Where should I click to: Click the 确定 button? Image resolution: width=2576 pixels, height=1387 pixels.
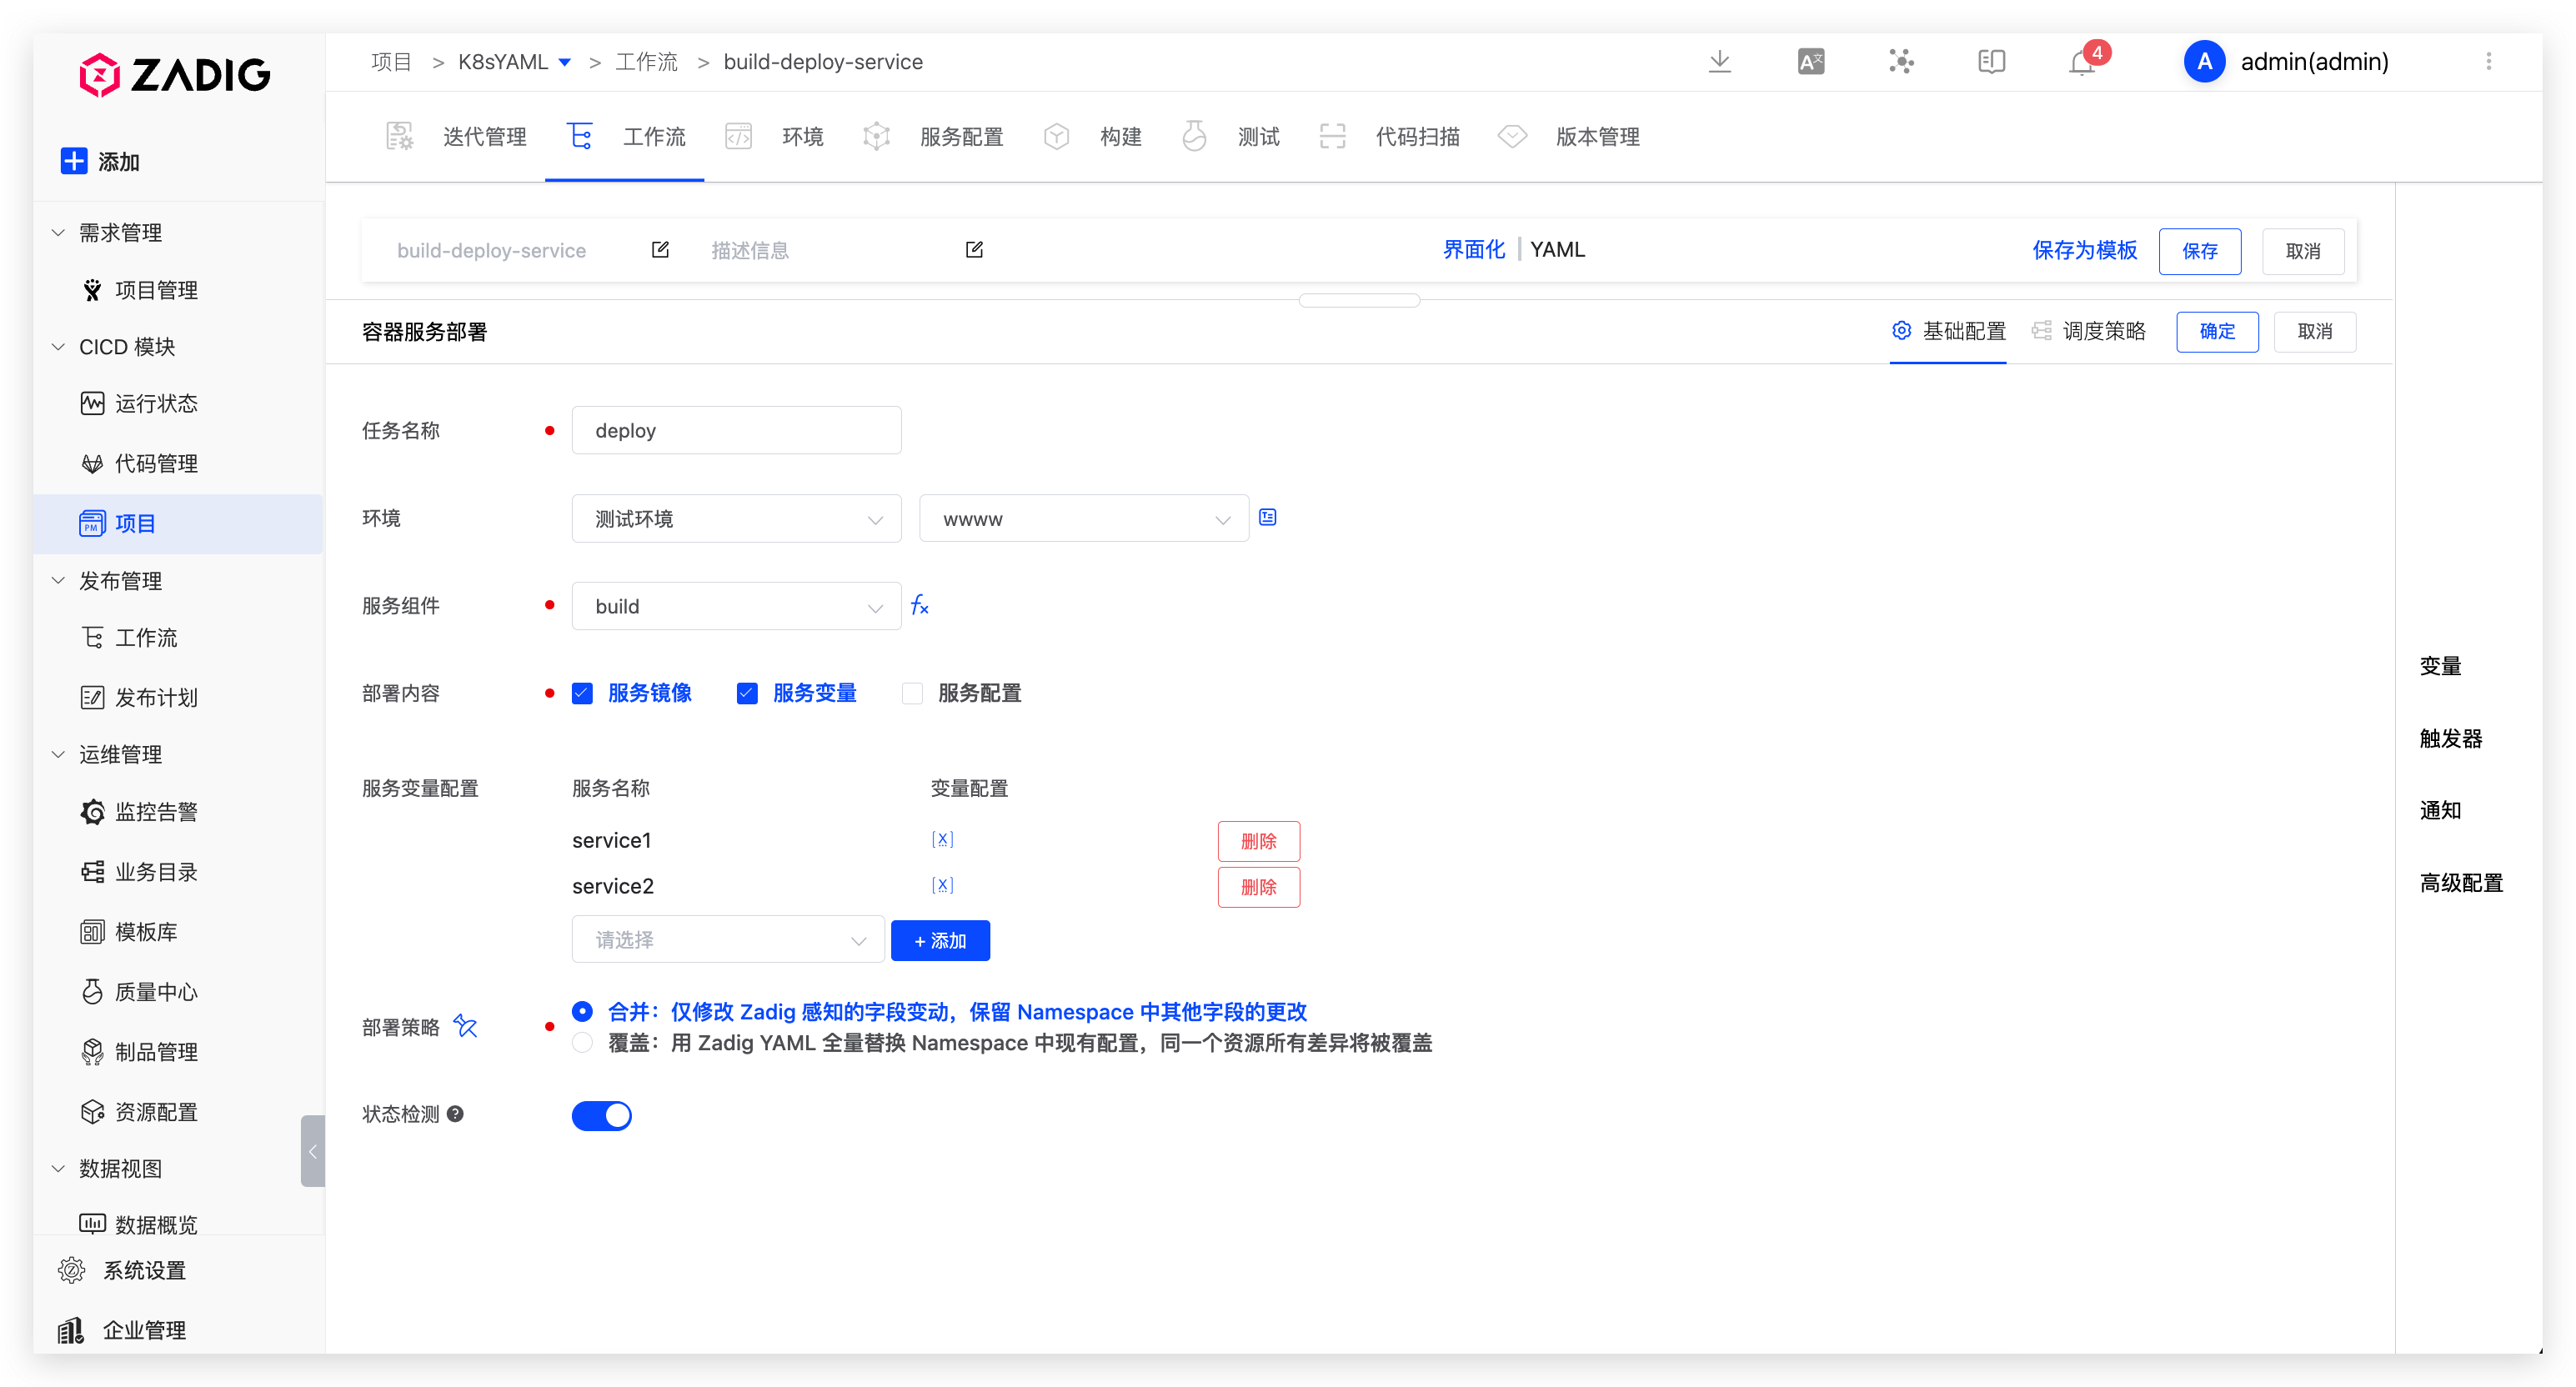2216,331
